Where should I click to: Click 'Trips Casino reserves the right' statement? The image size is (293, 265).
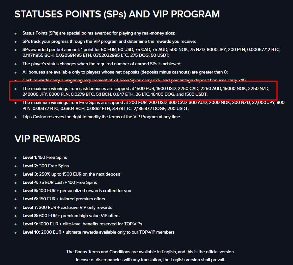click(x=102, y=117)
